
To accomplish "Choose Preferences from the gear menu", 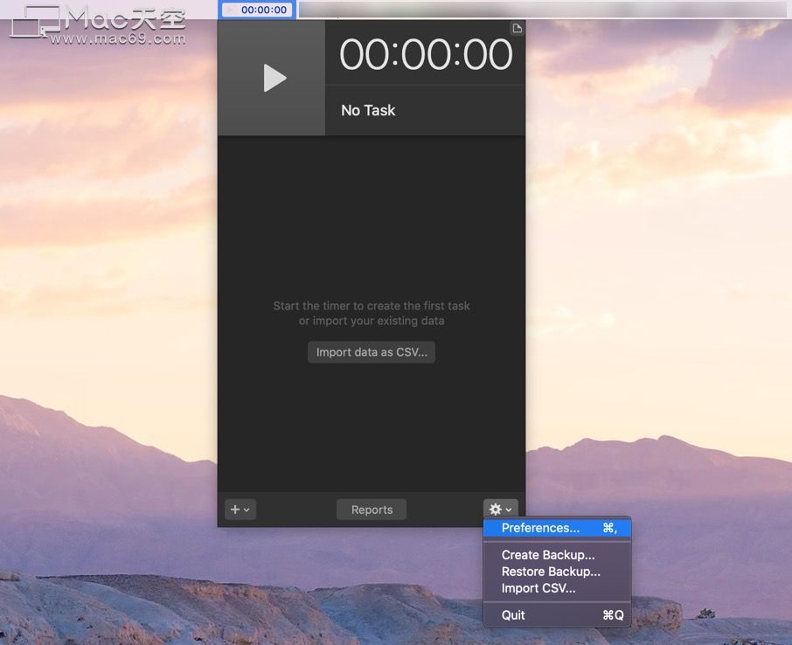I will pos(557,528).
